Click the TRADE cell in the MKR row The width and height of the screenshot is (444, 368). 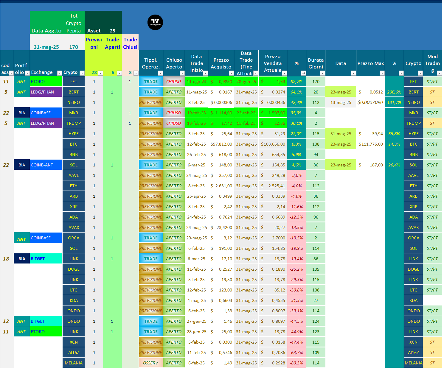point(151,113)
